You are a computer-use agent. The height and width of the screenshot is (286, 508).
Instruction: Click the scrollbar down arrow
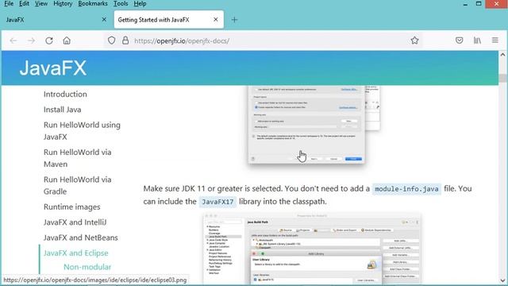(x=502, y=280)
